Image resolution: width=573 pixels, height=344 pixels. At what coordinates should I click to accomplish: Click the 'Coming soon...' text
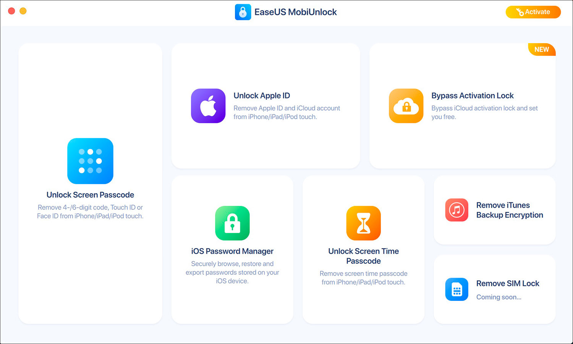pos(499,297)
